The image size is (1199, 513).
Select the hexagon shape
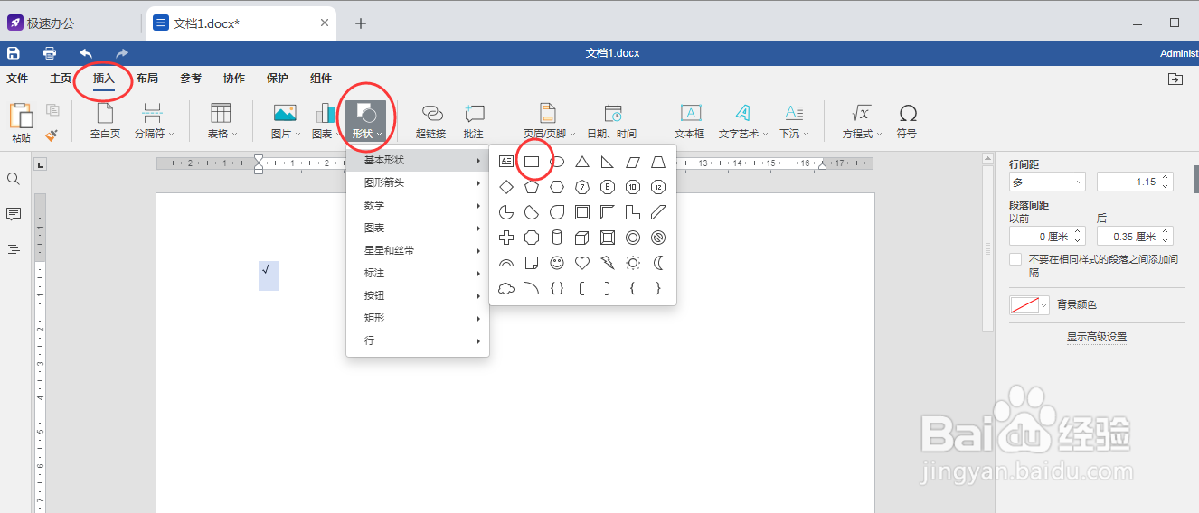click(x=558, y=187)
